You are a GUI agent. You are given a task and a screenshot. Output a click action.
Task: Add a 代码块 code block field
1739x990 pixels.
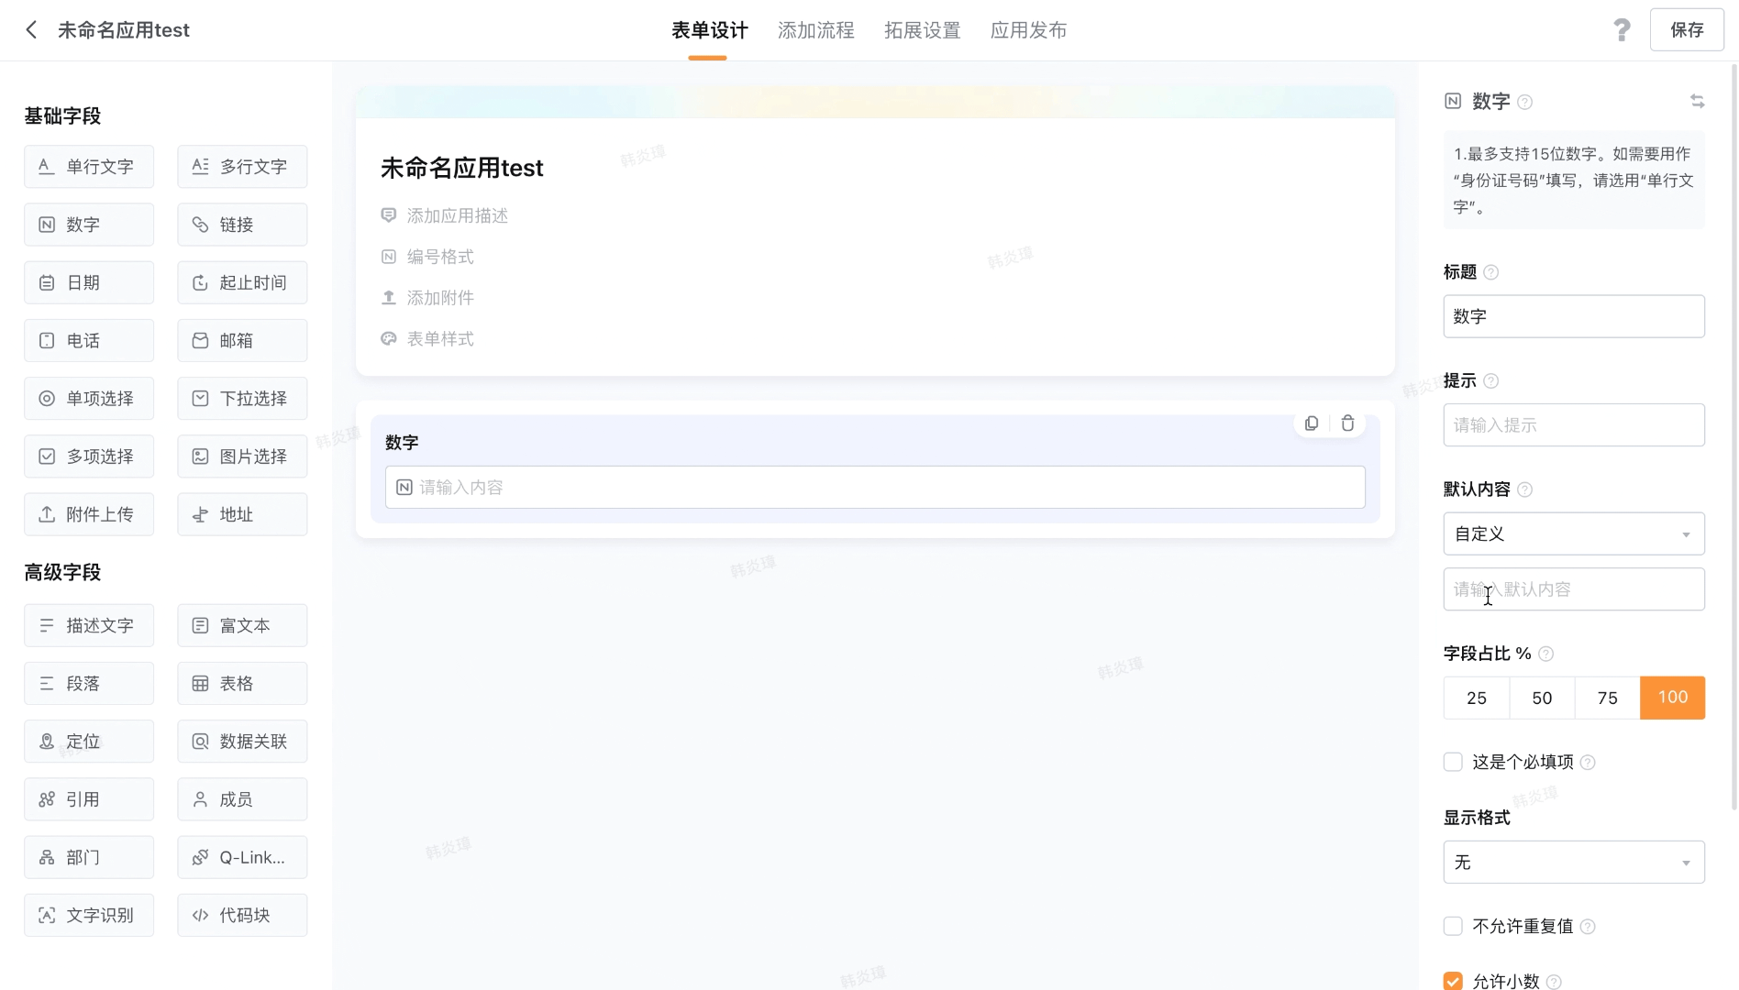point(242,915)
